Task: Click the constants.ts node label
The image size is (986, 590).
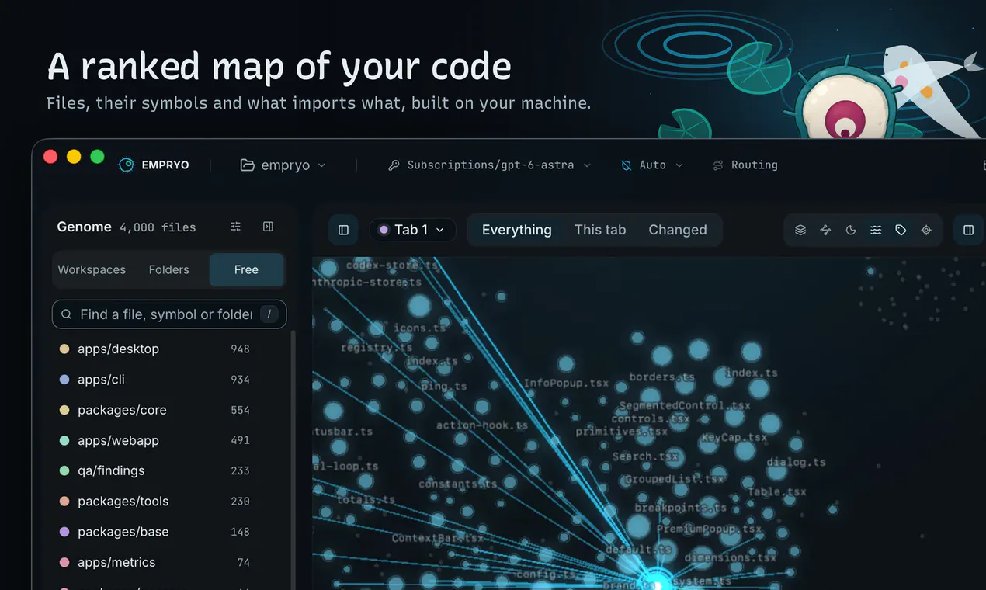Action: pos(458,484)
